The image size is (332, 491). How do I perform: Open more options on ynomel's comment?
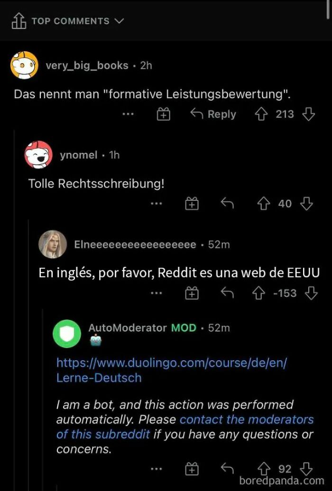coord(157,204)
